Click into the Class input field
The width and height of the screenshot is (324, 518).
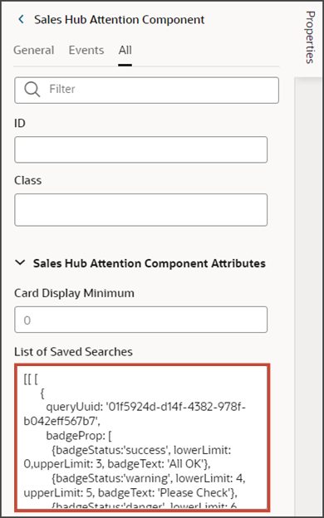coord(141,210)
